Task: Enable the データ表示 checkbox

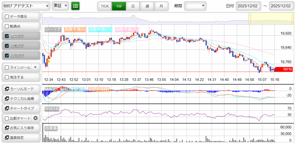Action: [7, 17]
